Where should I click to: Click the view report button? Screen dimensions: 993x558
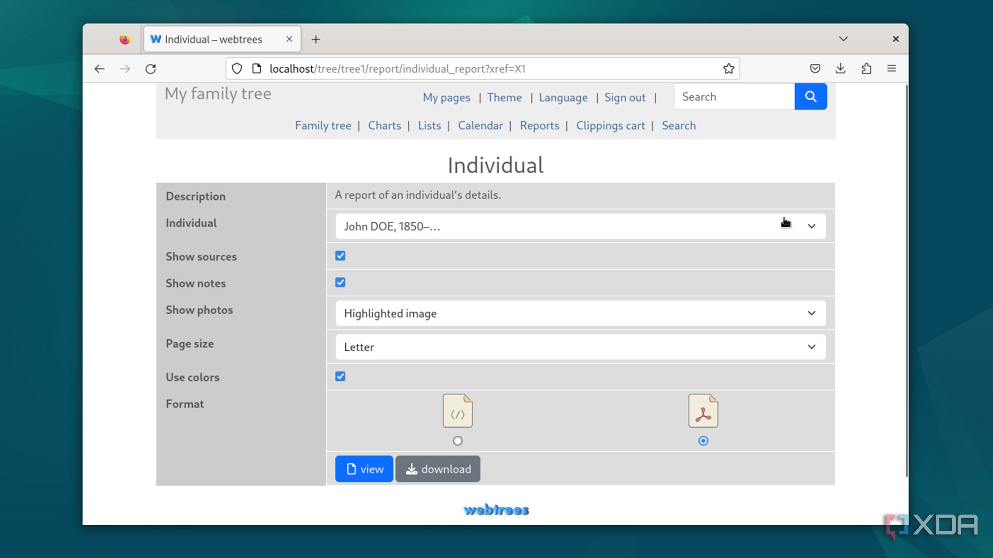[364, 469]
